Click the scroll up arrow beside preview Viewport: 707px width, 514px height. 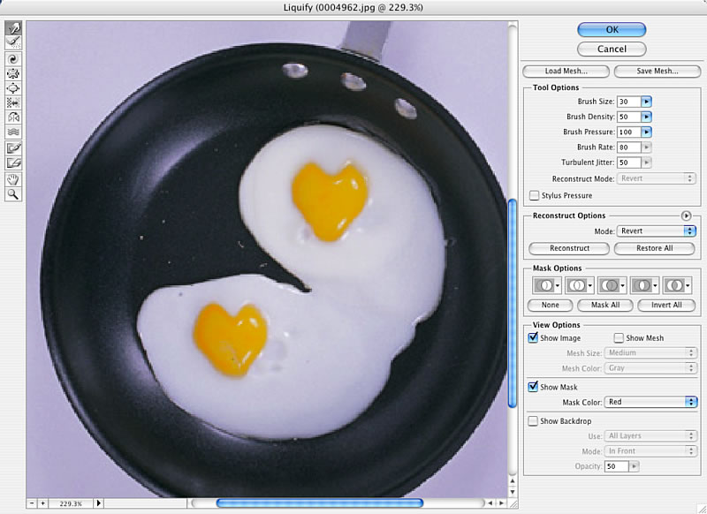click(513, 481)
